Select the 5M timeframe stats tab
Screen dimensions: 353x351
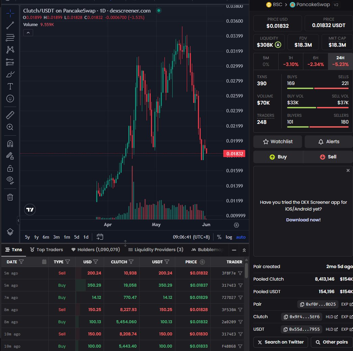pyautogui.click(x=266, y=61)
